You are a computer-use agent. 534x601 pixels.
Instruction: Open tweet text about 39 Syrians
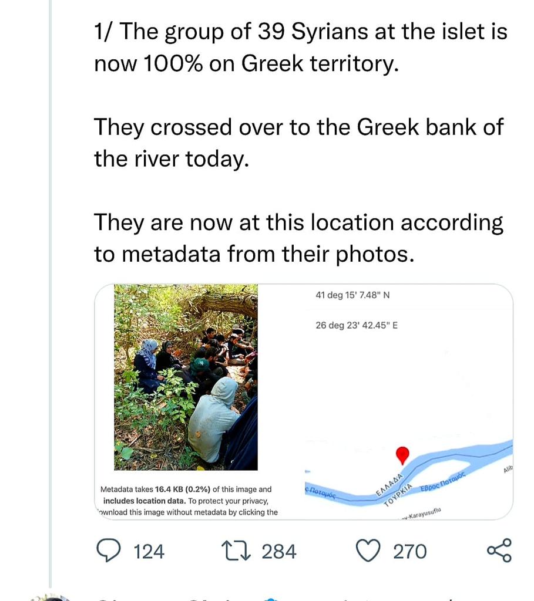(300, 47)
